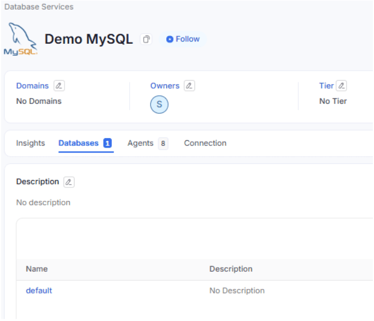Image resolution: width=374 pixels, height=321 pixels.
Task: Click the Name column header
Action: click(37, 269)
